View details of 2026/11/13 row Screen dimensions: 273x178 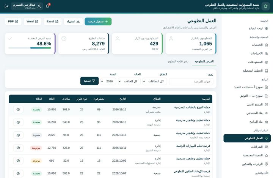(x=18, y=122)
